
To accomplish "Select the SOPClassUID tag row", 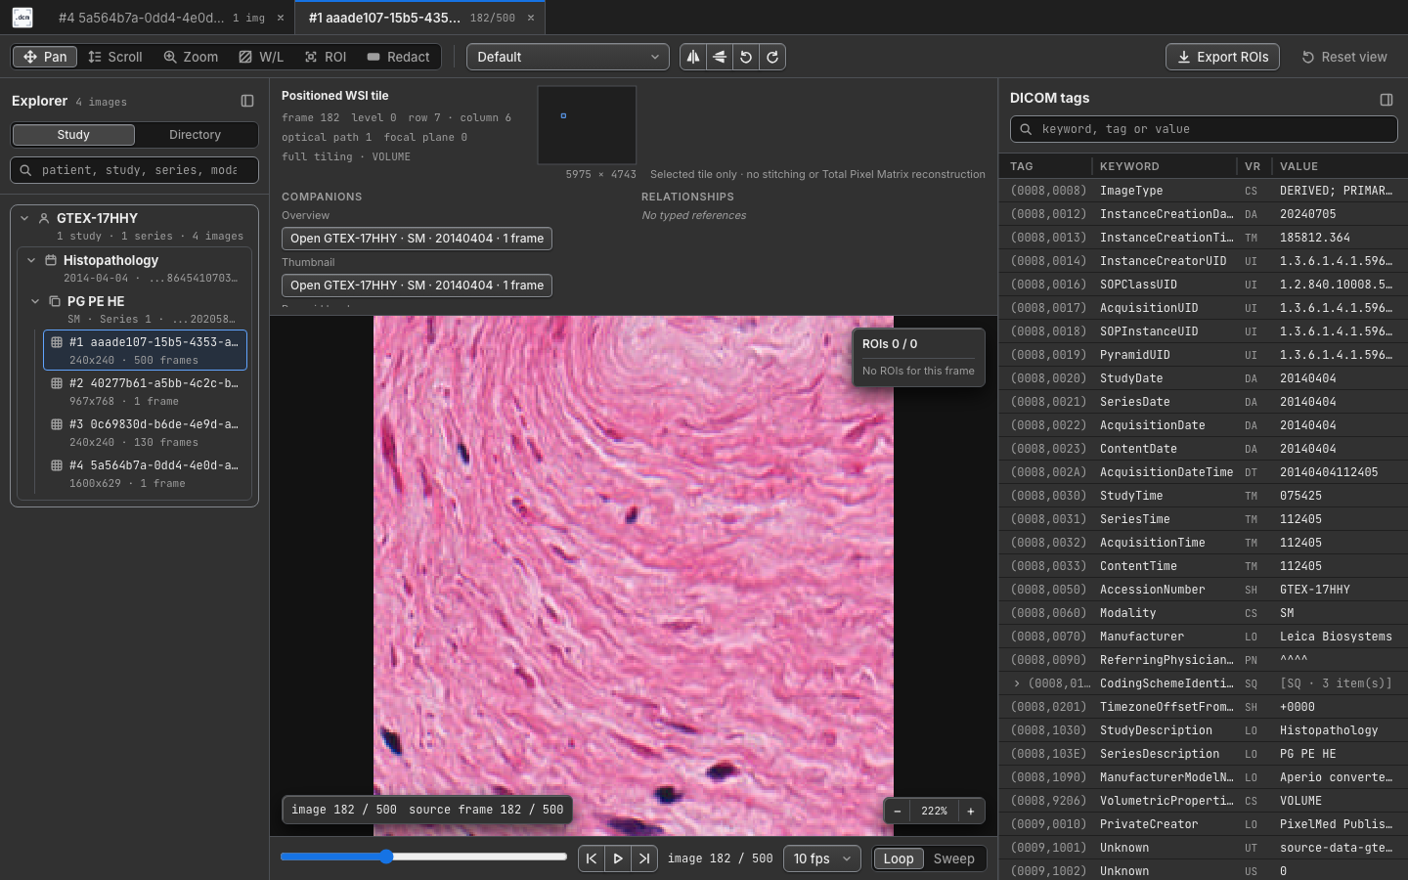I will [x=1204, y=285].
